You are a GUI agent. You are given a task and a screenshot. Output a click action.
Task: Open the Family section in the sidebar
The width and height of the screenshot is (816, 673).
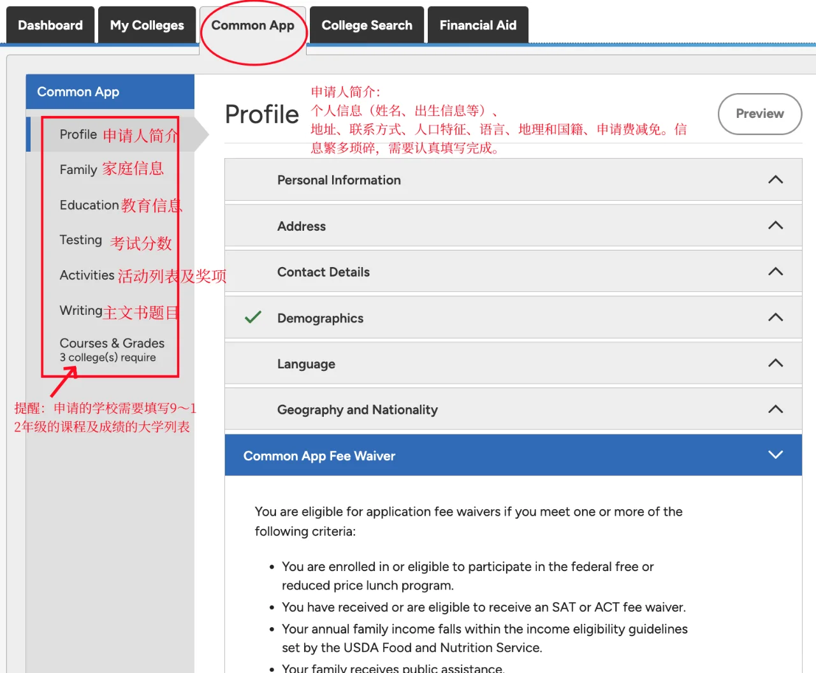[78, 170]
